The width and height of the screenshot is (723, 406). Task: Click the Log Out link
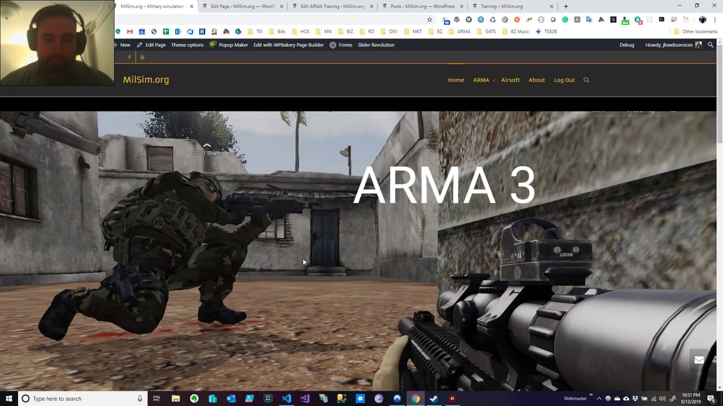564,80
